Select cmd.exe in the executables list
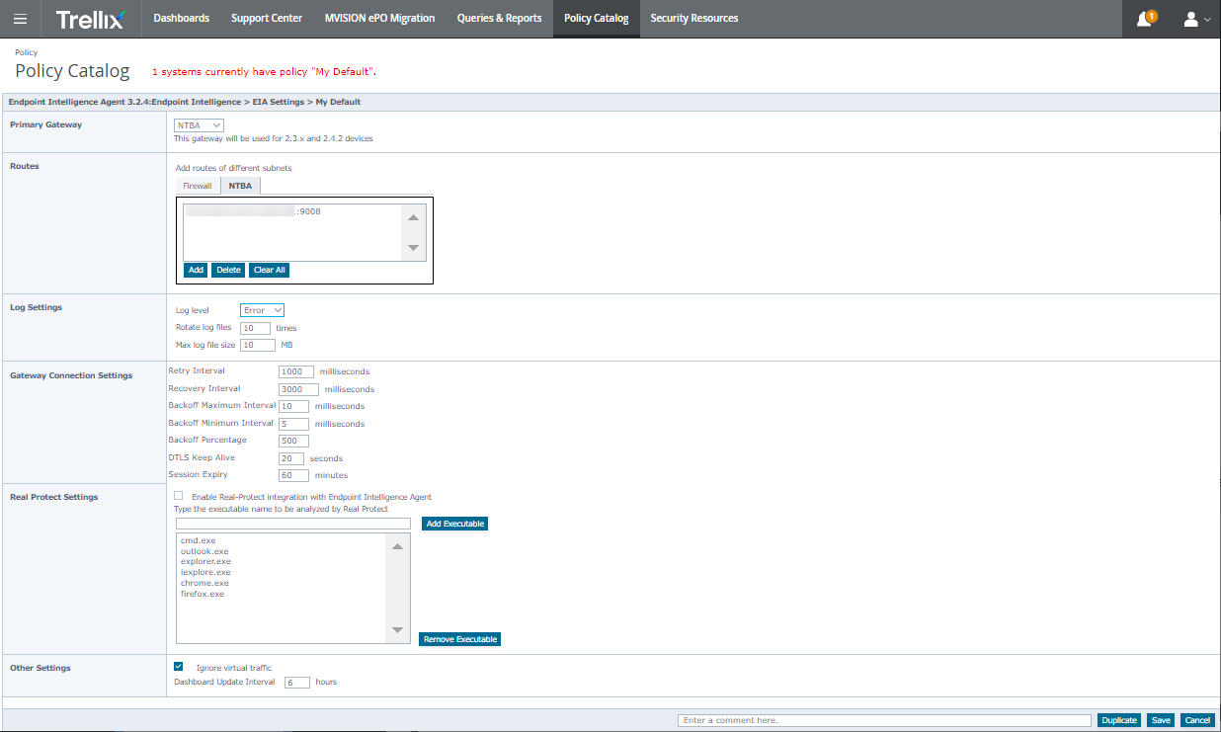 (199, 540)
